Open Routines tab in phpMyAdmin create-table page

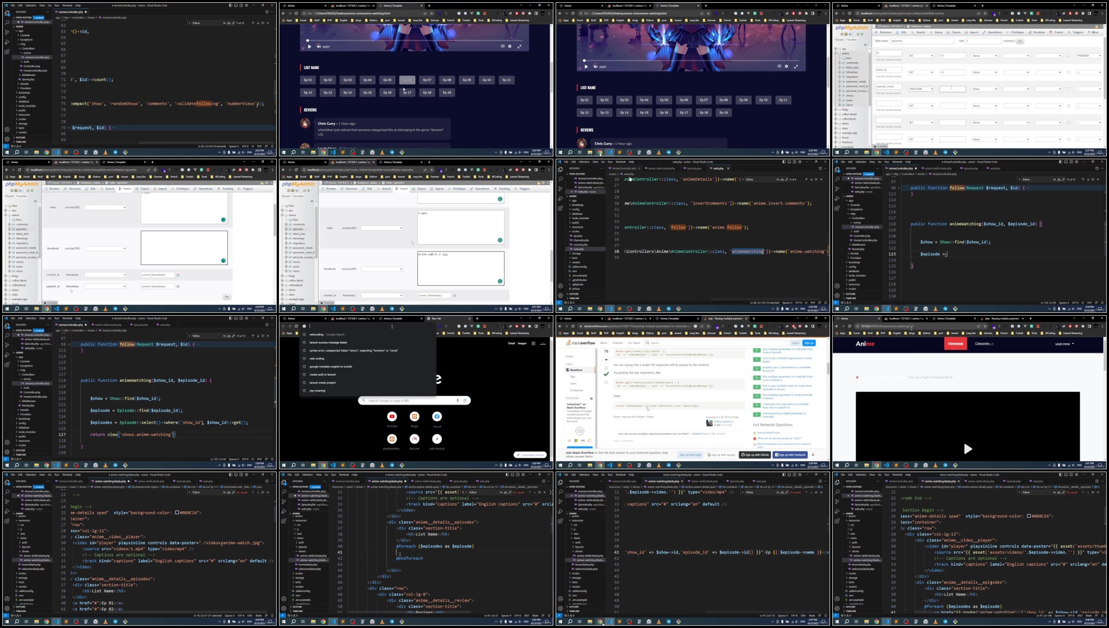click(1037, 32)
